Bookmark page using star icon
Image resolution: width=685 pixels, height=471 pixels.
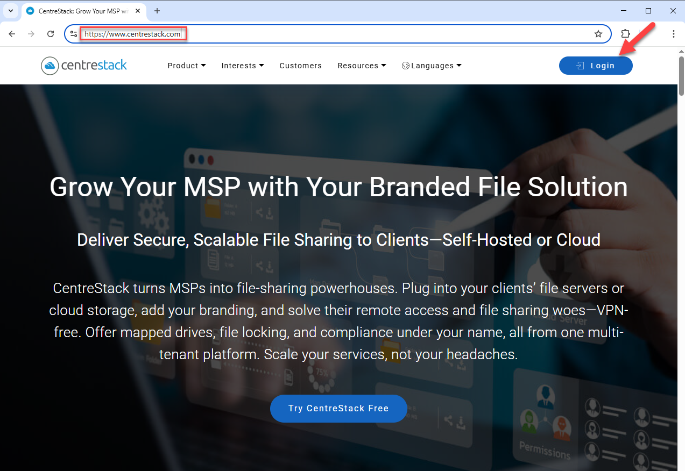pos(598,34)
